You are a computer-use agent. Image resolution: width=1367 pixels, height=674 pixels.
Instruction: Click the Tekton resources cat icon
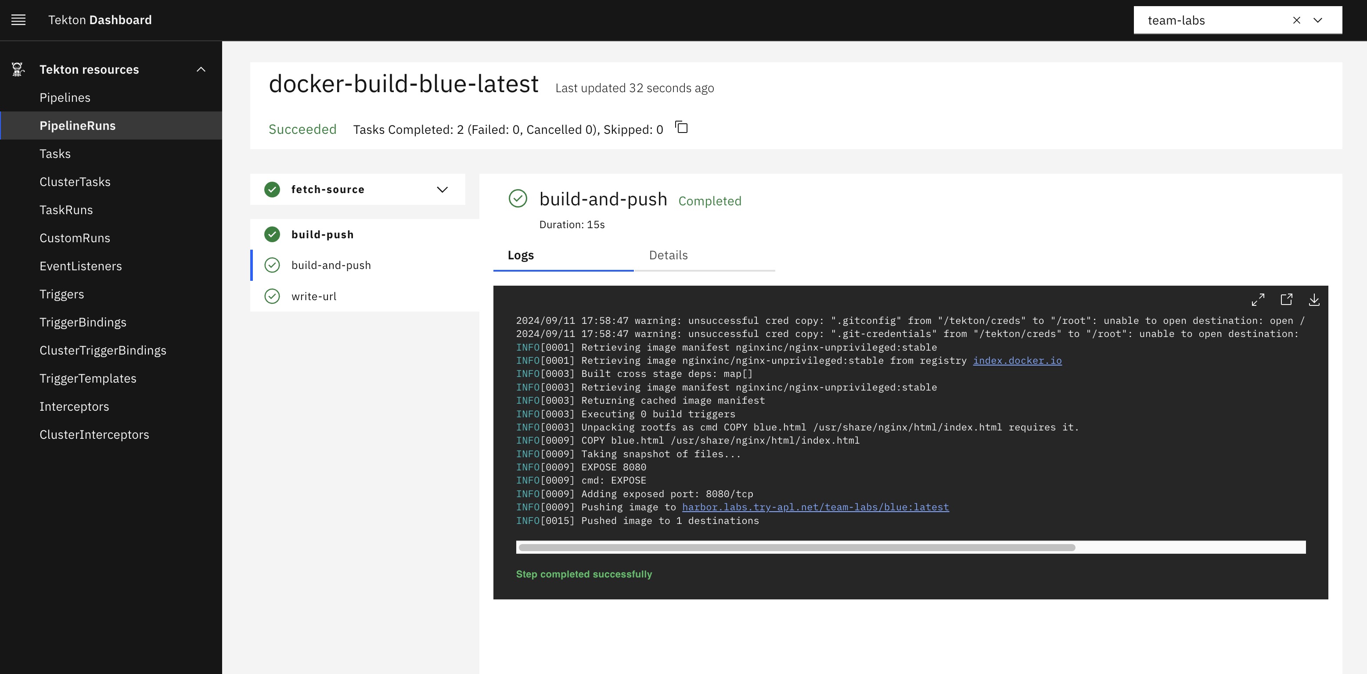18,69
